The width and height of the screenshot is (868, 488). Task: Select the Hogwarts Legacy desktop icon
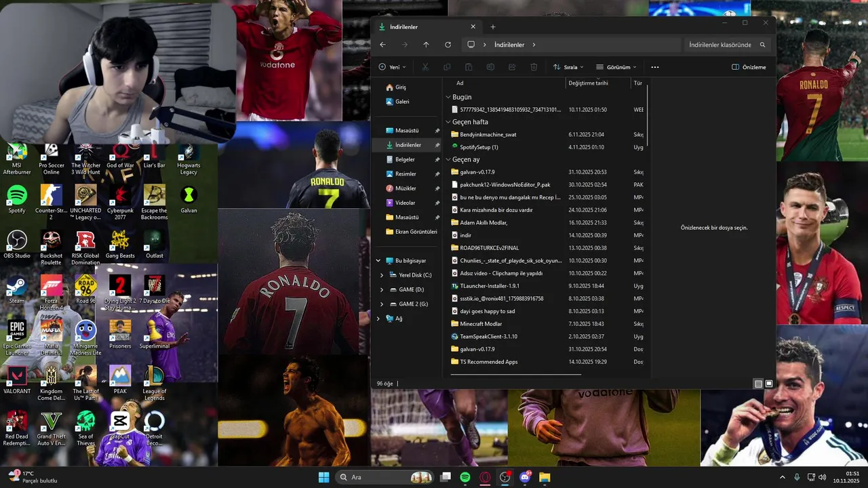(189, 159)
